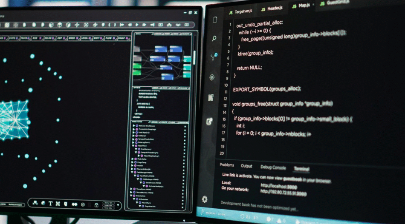Open the Extensions icon in editor sidebar
The height and width of the screenshot is (224, 405).
211,98
